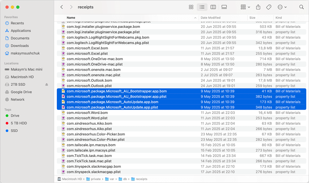Switch to icon grid view

coord(191,7)
